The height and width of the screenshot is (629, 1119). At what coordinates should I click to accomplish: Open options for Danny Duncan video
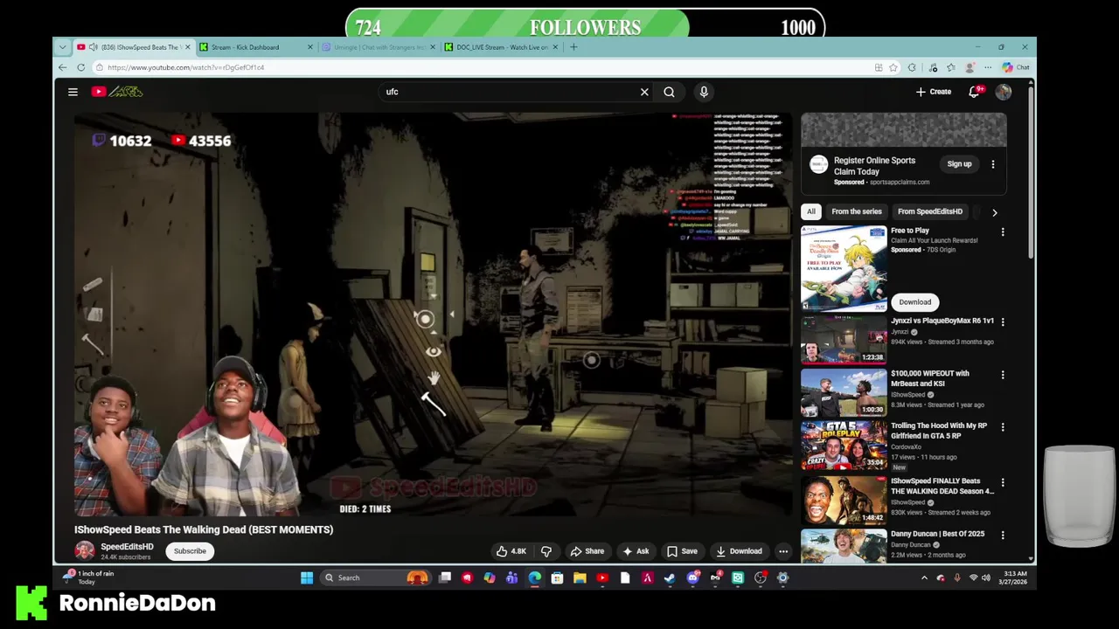point(1003,535)
